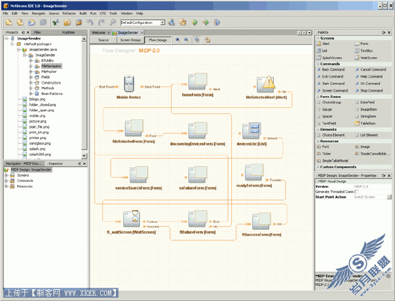Switch to the Welcome tab
The image size is (395, 301).
[99, 32]
